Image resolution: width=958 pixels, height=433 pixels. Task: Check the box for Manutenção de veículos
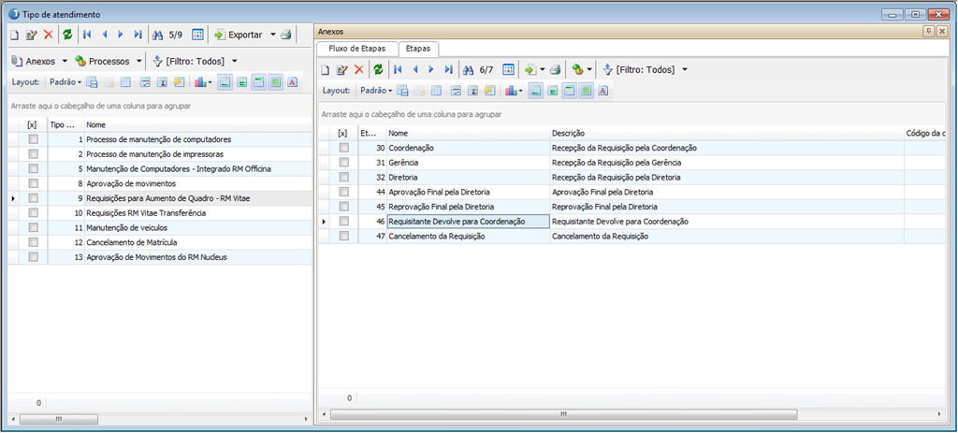[x=33, y=227]
